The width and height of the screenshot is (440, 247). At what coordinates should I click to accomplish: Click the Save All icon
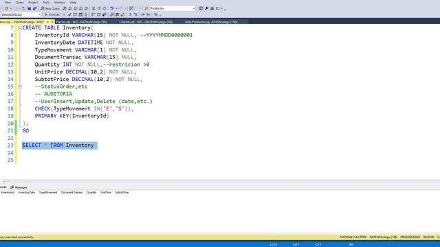34,8
